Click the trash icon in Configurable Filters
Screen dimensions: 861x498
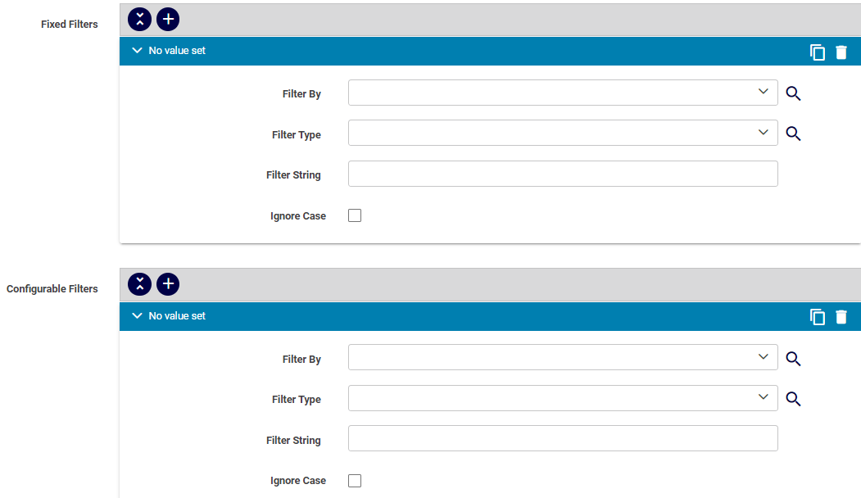coord(841,316)
